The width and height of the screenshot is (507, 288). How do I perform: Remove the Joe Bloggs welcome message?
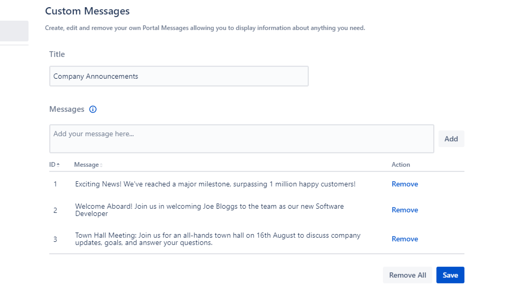click(404, 210)
